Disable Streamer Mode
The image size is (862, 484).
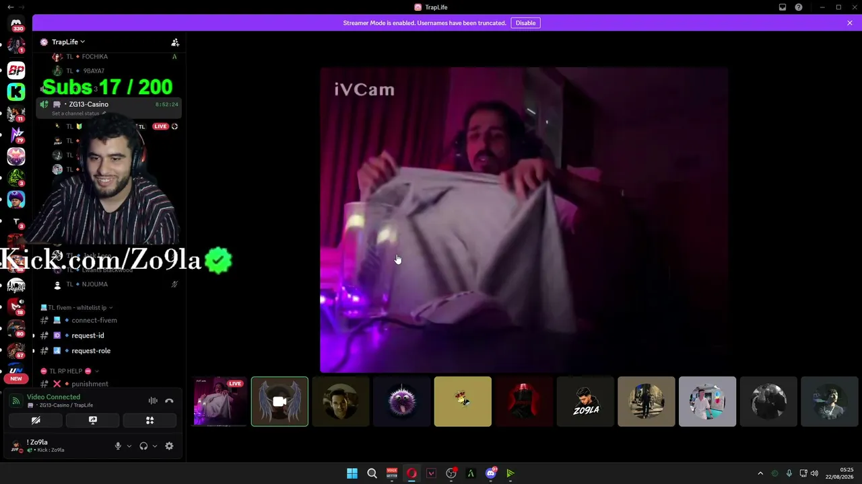[x=525, y=23]
